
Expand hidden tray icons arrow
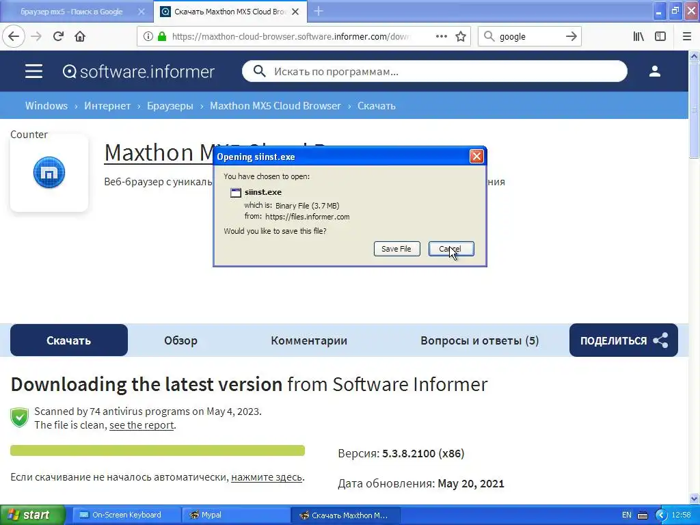pos(661,515)
